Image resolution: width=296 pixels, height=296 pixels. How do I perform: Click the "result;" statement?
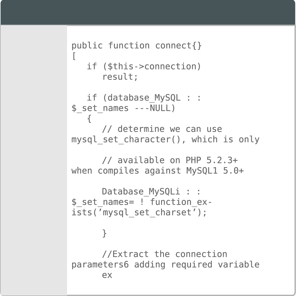click(120, 77)
